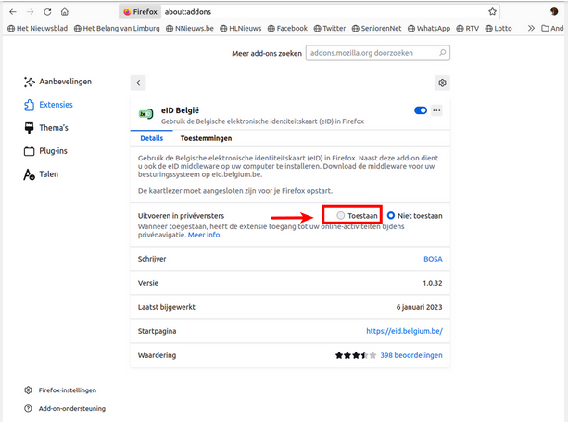The width and height of the screenshot is (568, 422).
Task: Bookmark this page with the star icon
Action: point(492,12)
